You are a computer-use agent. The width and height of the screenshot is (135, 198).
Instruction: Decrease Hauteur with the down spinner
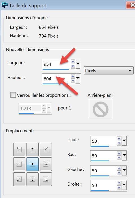73,81
